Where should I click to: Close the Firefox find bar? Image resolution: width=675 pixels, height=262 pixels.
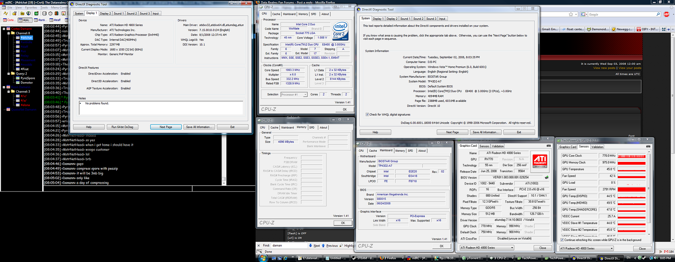click(258, 245)
